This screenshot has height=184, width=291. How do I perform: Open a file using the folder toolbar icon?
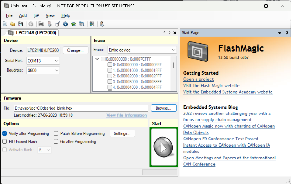12,24
